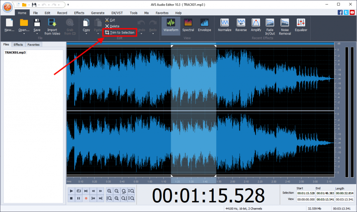Click the horizontal full zoom-out icon
357x212 pixels.
click(x=124, y=191)
